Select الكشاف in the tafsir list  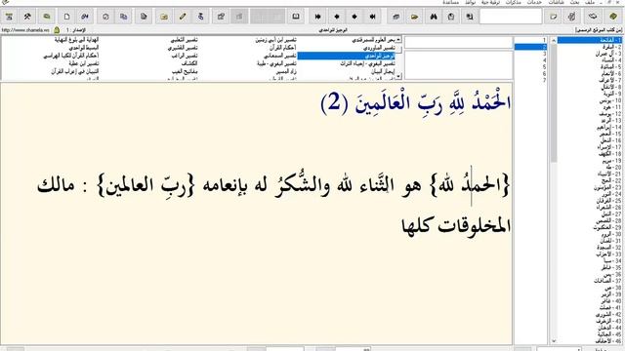(x=189, y=63)
